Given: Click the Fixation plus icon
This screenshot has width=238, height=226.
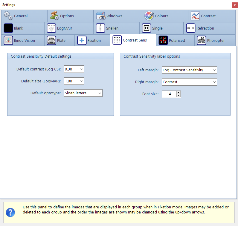Looking at the screenshot, I should pyautogui.click(x=82, y=40).
